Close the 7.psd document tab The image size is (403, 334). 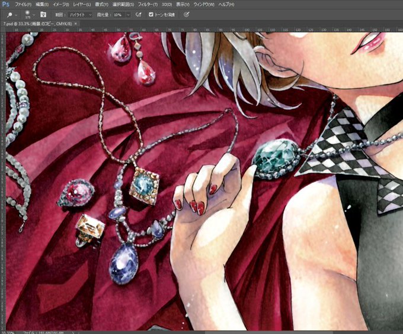tap(76, 24)
